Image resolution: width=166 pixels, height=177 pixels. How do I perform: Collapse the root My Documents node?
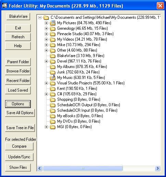click(40, 17)
